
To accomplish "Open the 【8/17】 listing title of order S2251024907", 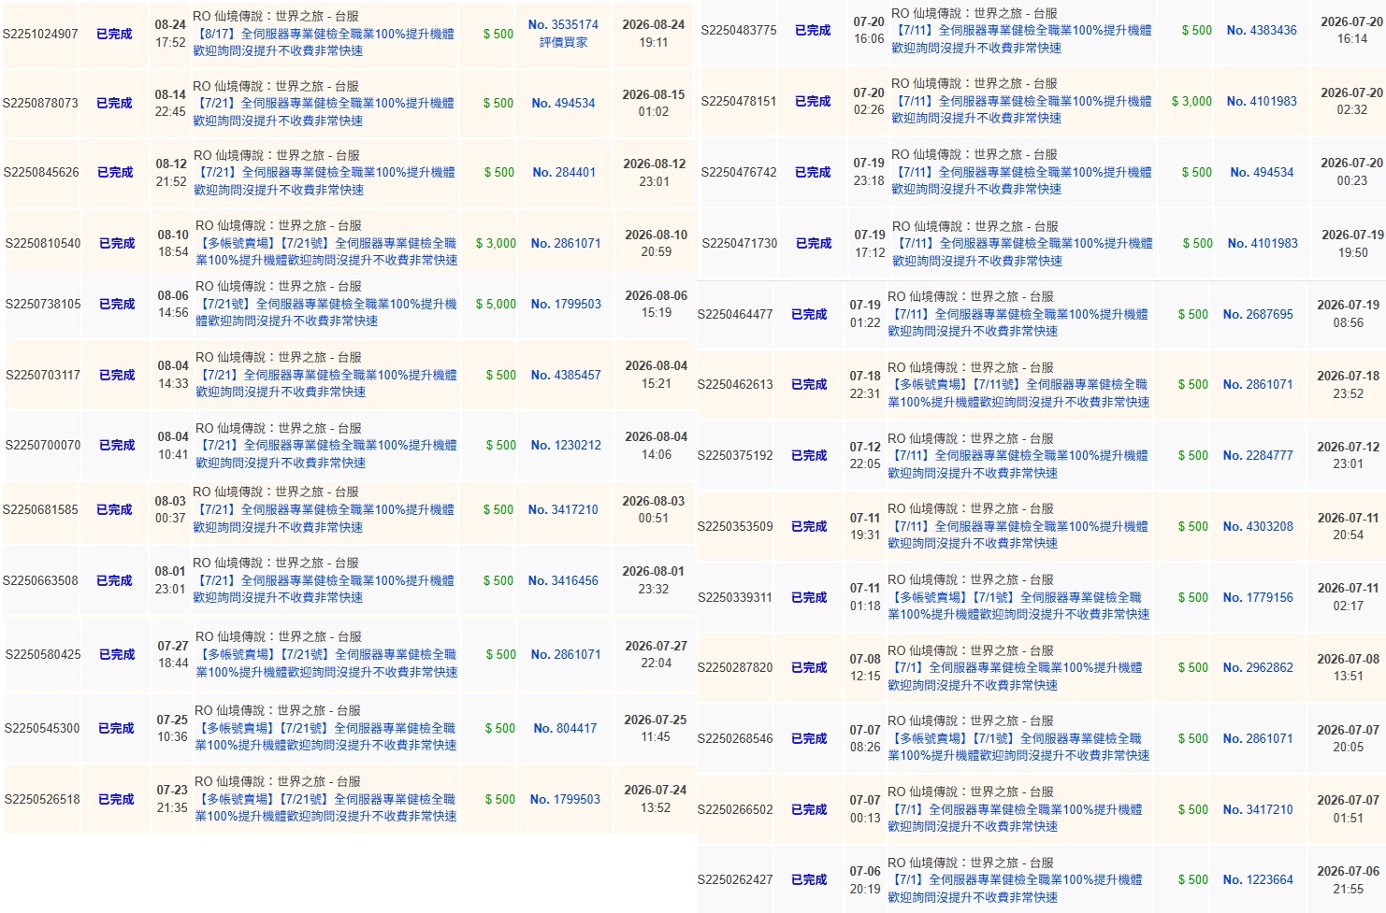I will 324,43.
